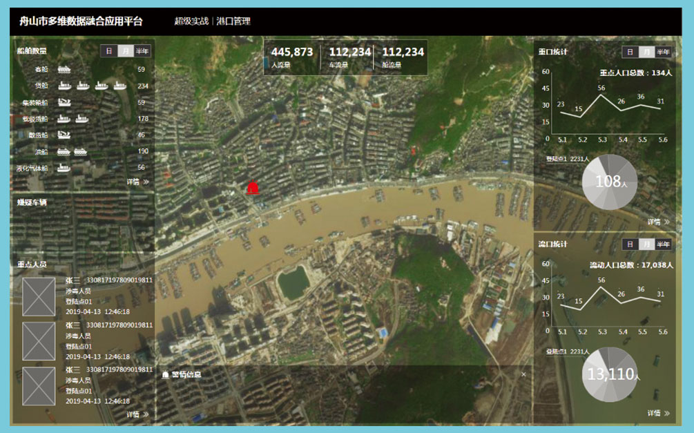Switch ship count panel to 日 view
This screenshot has height=433, width=694.
click(x=108, y=51)
